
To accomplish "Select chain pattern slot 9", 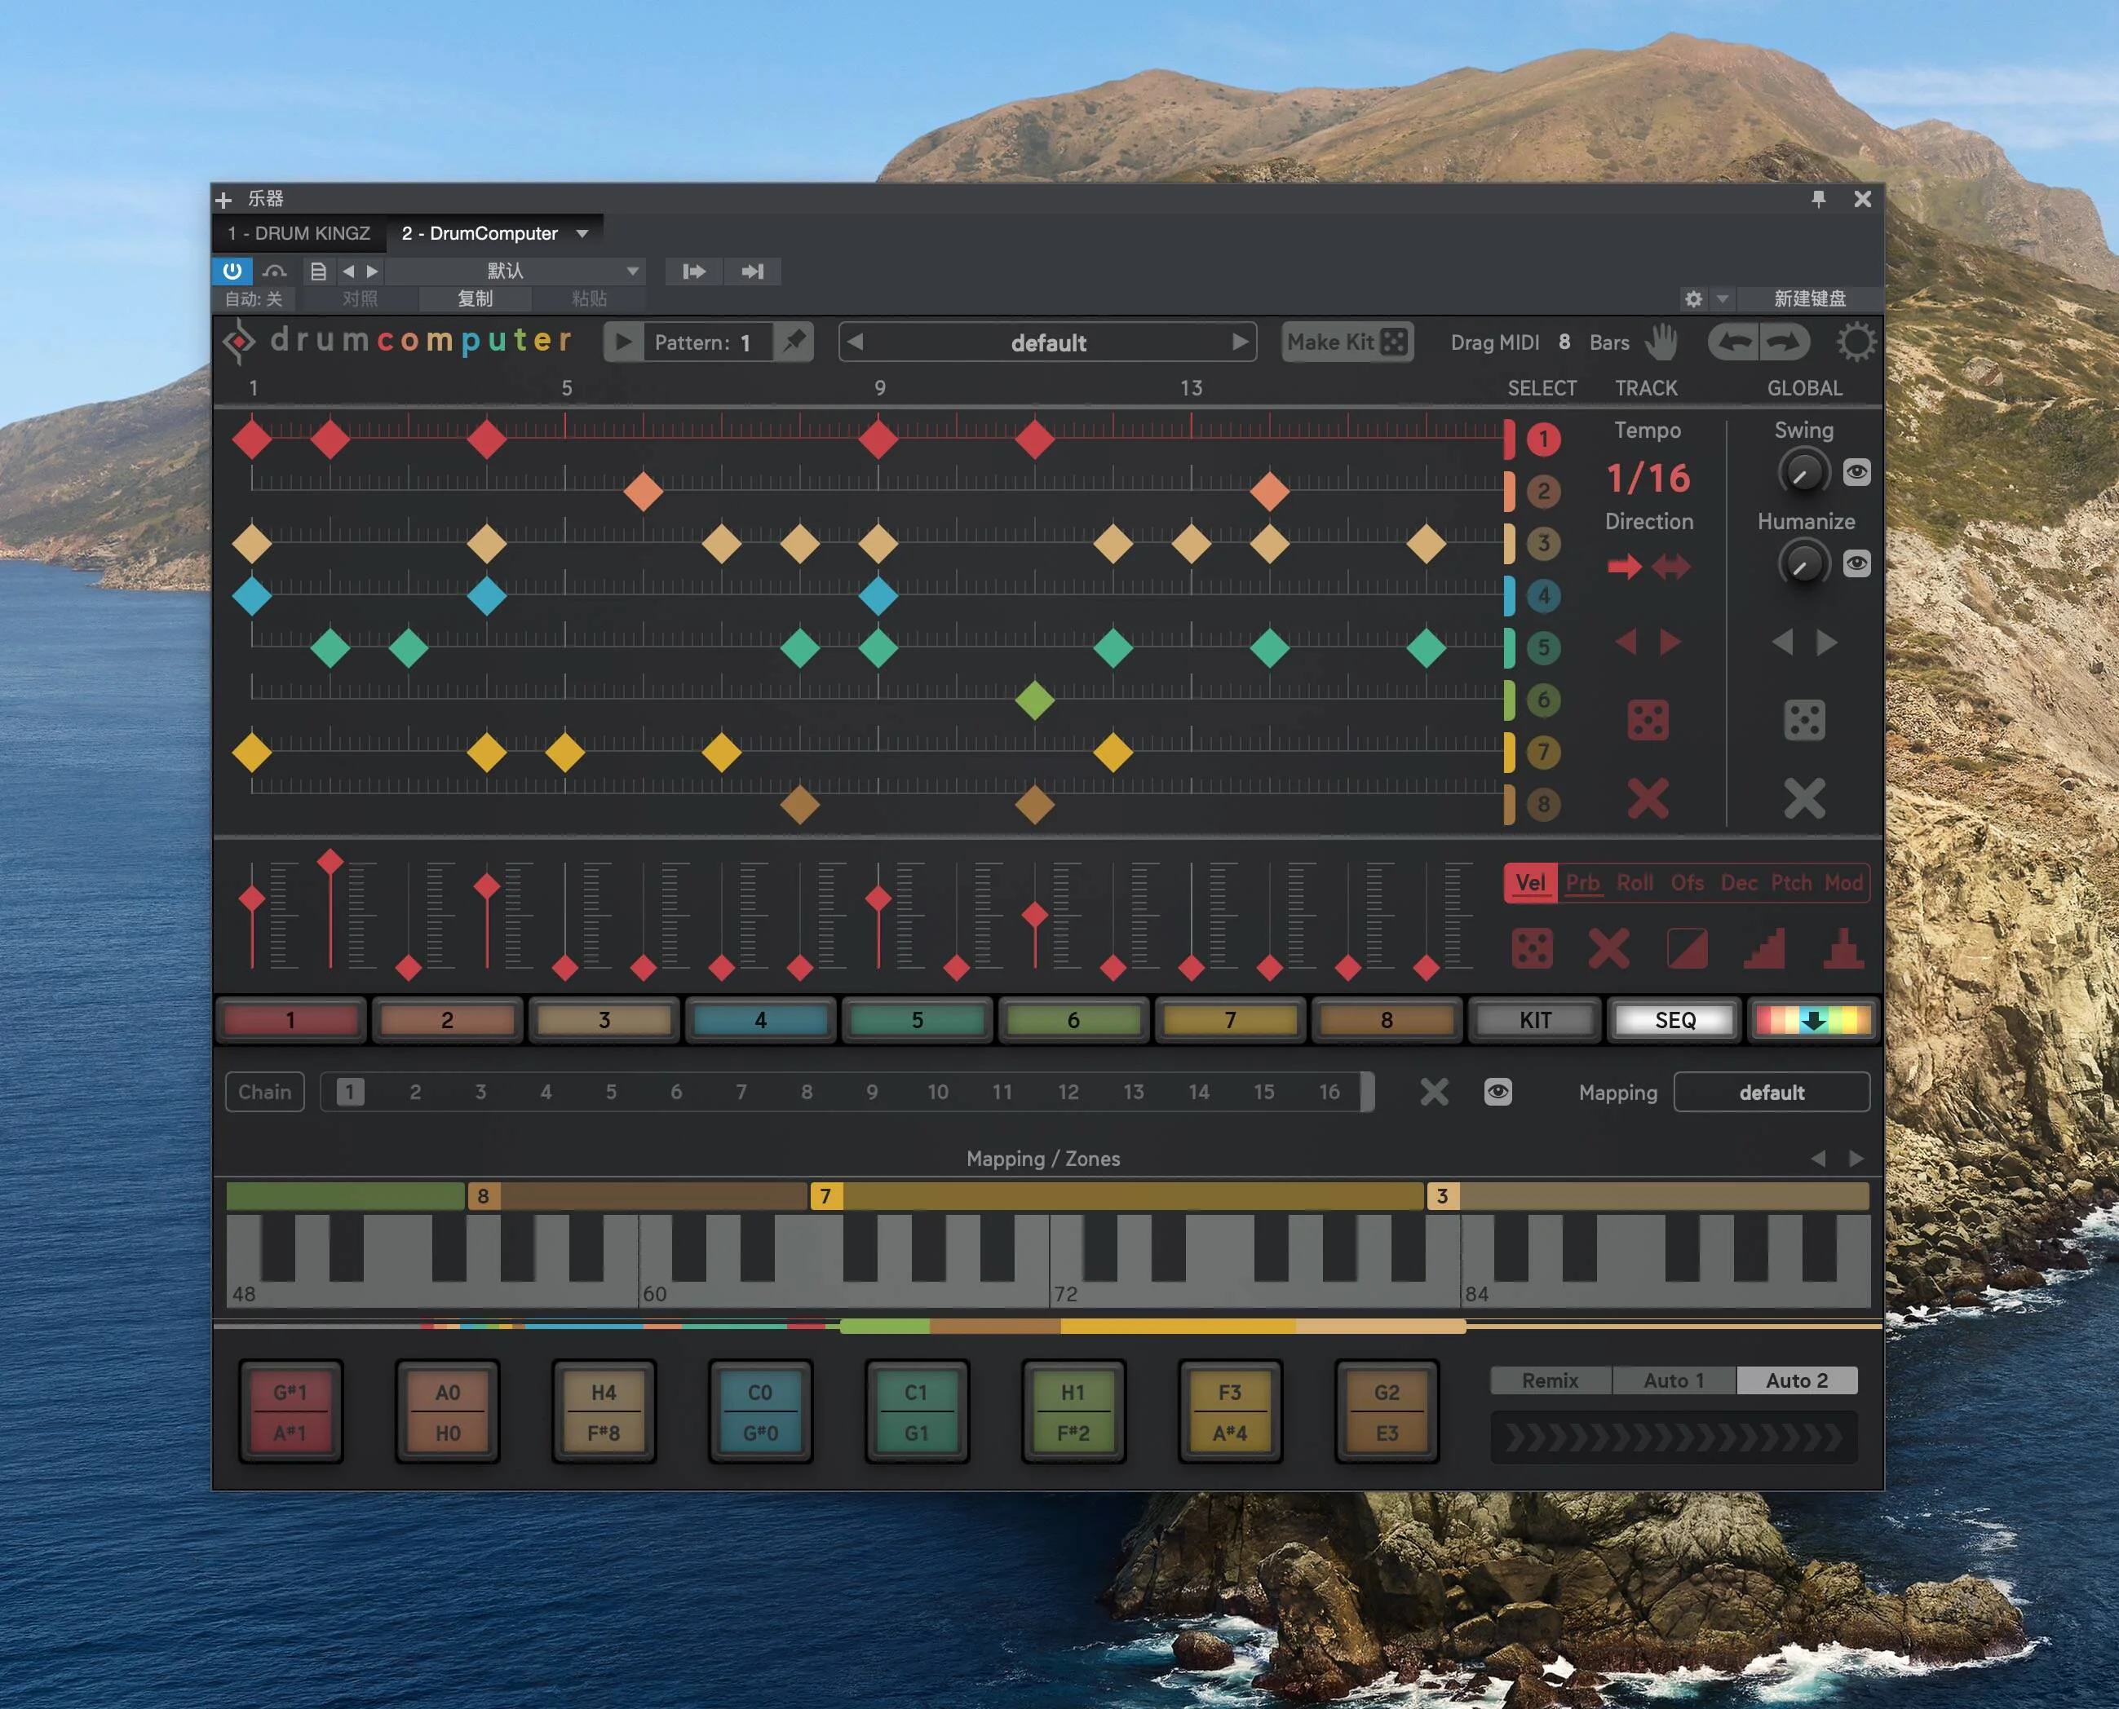I will pyautogui.click(x=871, y=1092).
